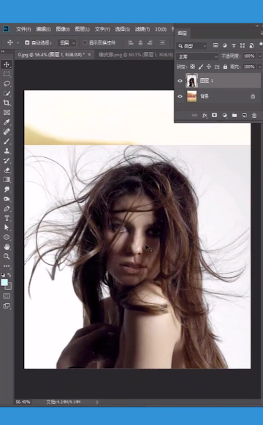This screenshot has width=263, height=425.
Task: Select the History Brush tool
Action: [7, 160]
